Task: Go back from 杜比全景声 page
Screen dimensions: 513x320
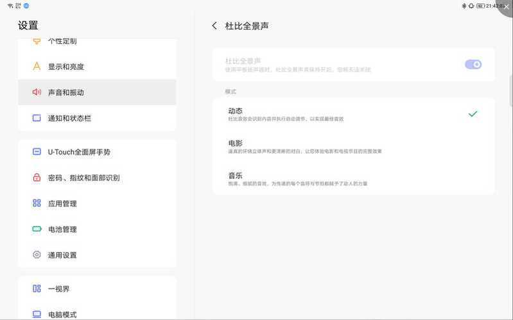Action: [214, 26]
